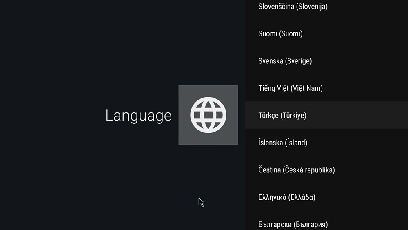Click the Language heading text
Image resolution: width=408 pixels, height=230 pixels.
pos(138,115)
